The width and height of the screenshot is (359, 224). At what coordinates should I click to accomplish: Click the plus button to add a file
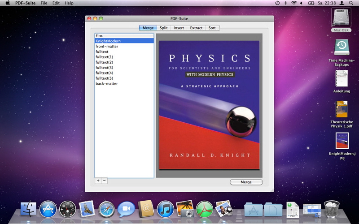[x=98, y=181]
